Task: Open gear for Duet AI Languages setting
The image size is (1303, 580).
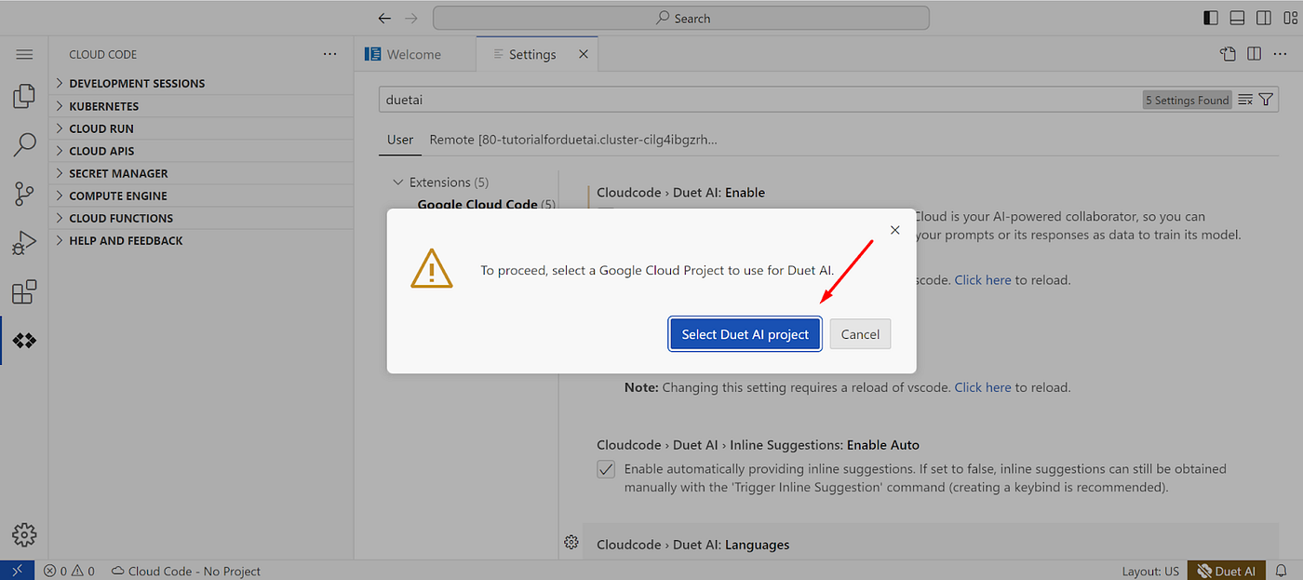Action: pyautogui.click(x=571, y=543)
